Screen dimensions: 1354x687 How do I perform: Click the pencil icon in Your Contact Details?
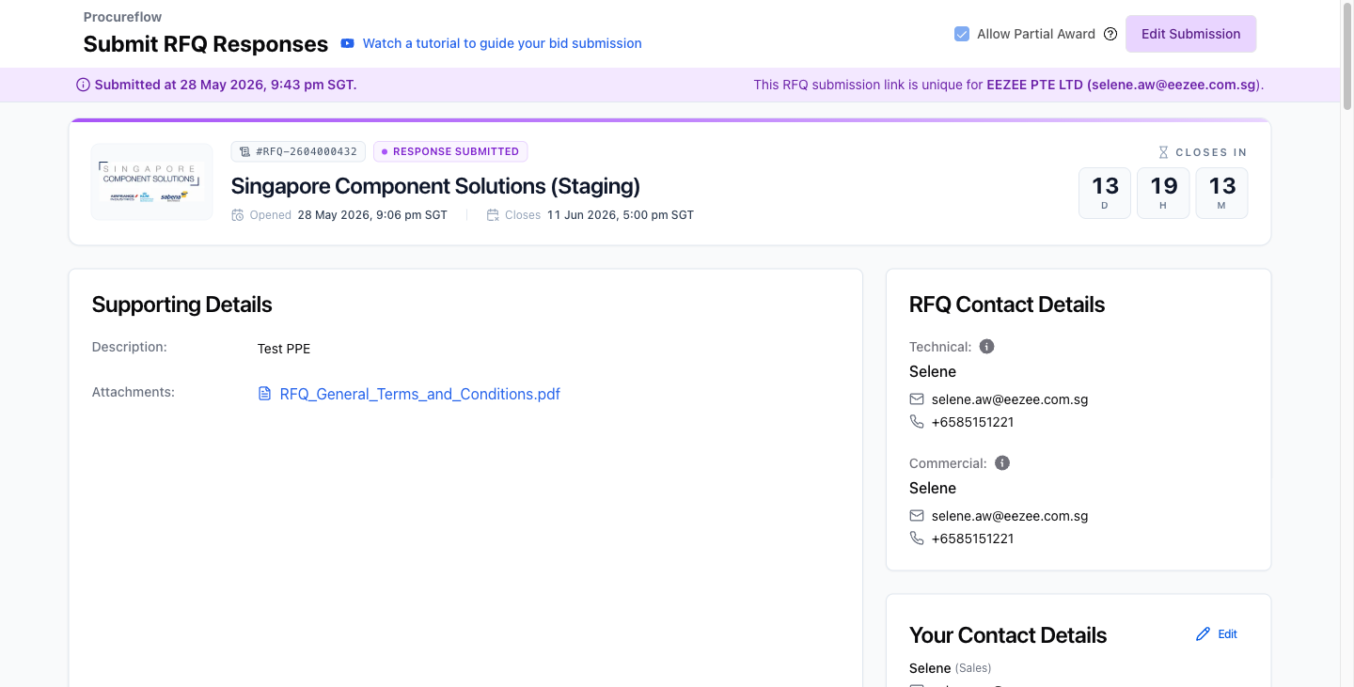pyautogui.click(x=1203, y=634)
